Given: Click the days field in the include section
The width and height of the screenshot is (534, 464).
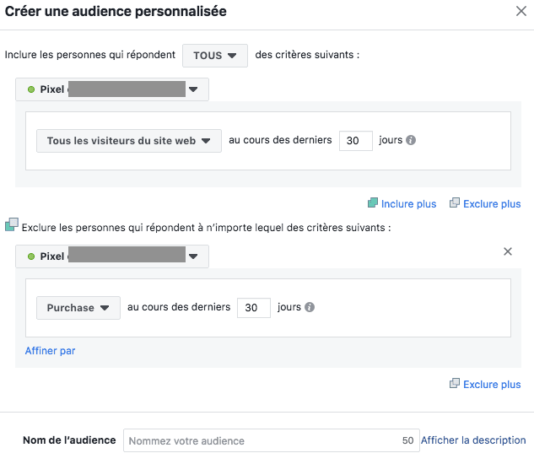Looking at the screenshot, I should (x=355, y=141).
